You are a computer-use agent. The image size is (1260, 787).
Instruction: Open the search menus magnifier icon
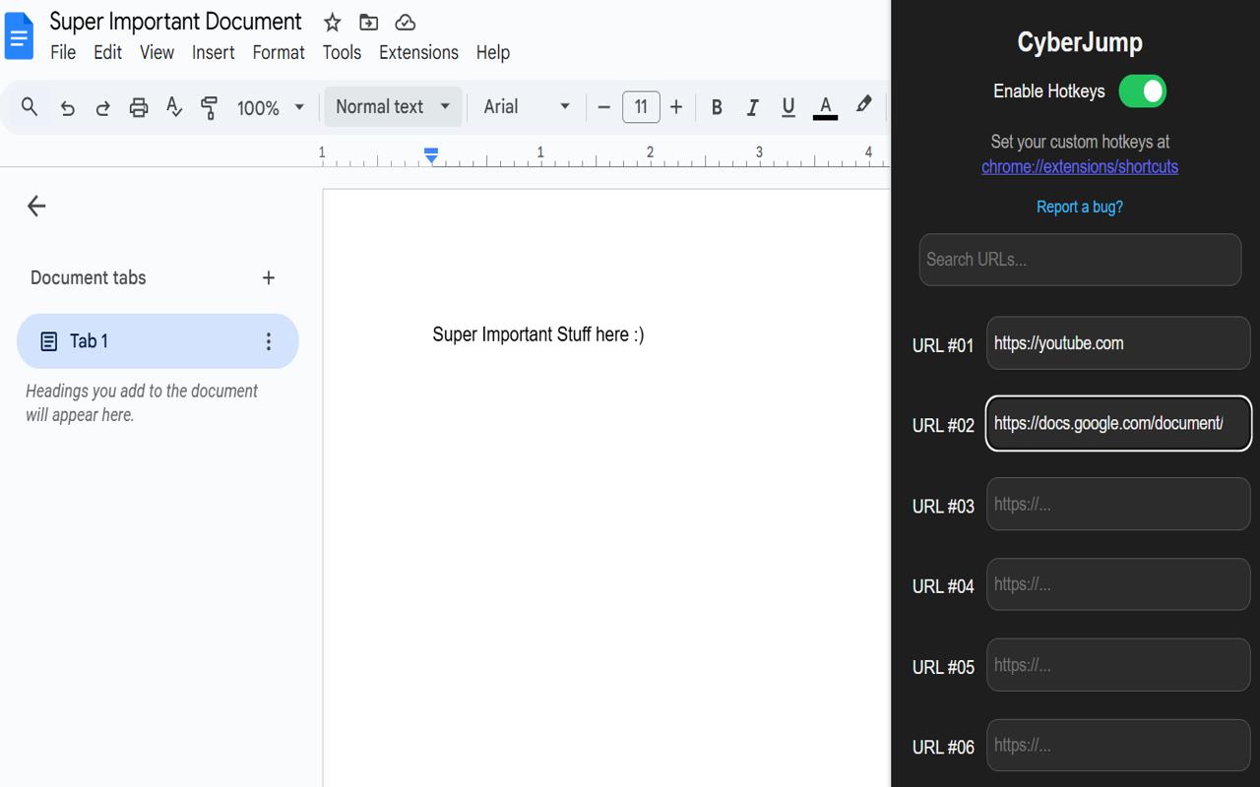pos(30,107)
